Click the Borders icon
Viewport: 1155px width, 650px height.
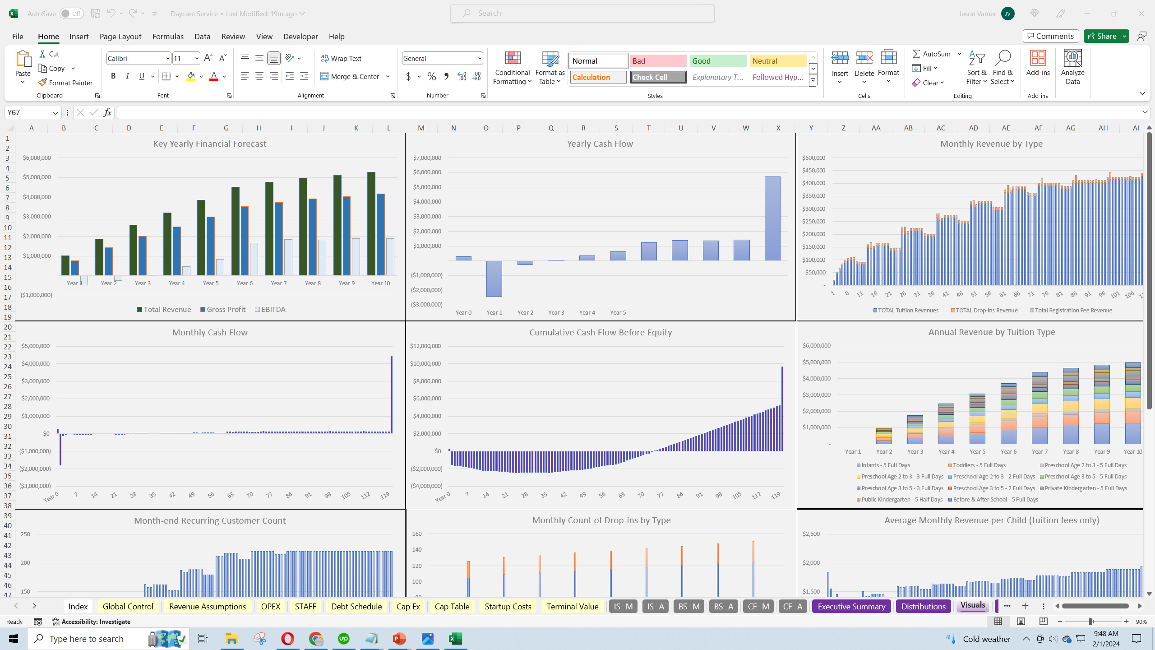(x=166, y=76)
